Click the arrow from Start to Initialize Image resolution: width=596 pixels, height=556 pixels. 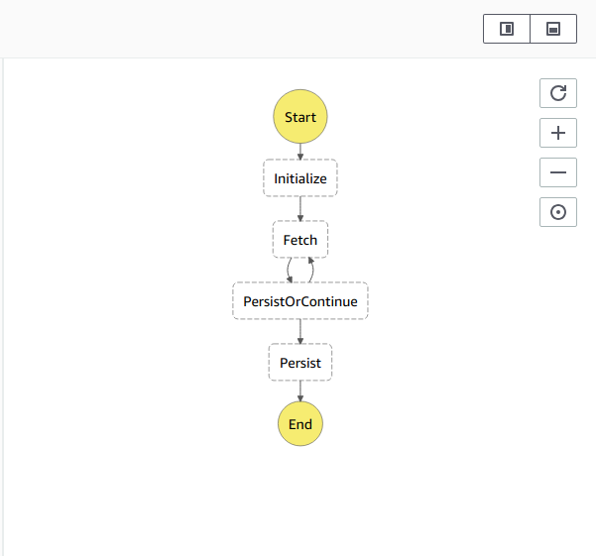click(300, 151)
